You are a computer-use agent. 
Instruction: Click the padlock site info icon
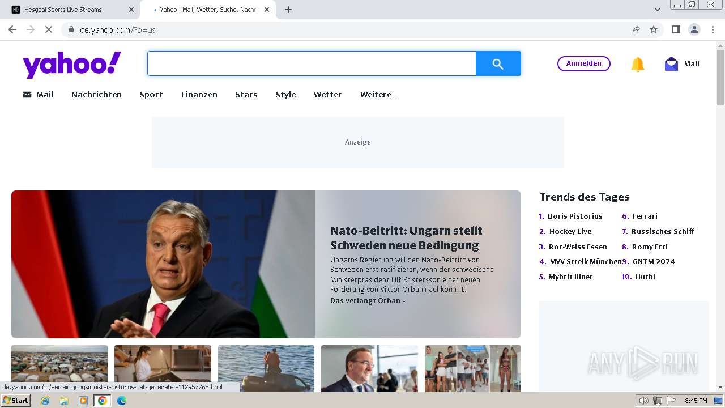71,30
